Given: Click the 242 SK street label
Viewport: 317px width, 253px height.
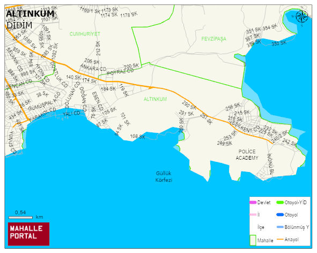Looking at the screenshot, I should [290, 142].
